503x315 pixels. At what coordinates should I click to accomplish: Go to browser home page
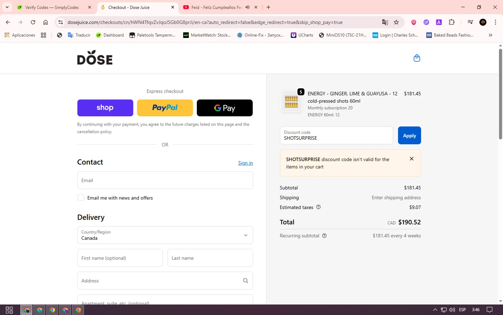click(46, 22)
